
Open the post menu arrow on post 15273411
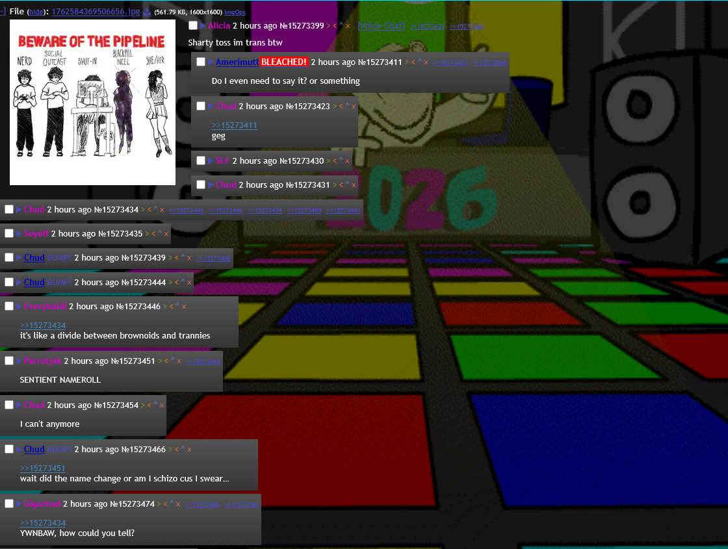[x=211, y=62]
